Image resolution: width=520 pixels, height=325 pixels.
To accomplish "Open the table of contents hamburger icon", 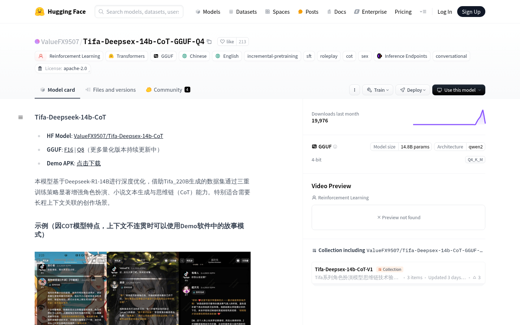I will 21,117.
